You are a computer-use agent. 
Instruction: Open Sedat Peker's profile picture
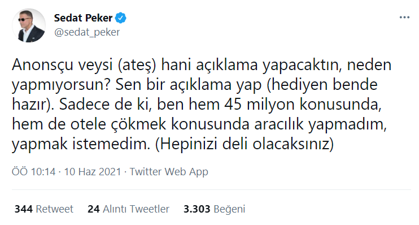coord(29,25)
